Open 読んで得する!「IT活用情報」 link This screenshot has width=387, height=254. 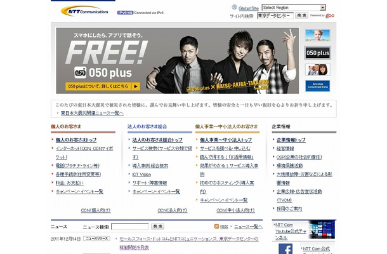226,157
